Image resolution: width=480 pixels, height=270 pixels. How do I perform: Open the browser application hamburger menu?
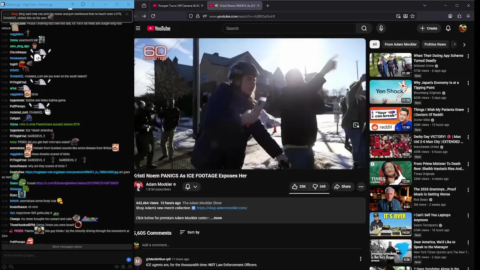[468, 16]
